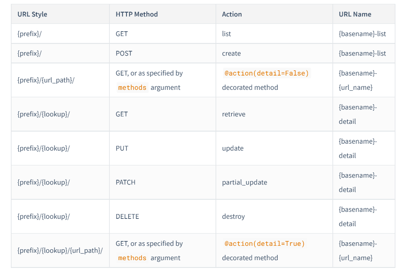Click the "partial_update" action text
Viewport: 405px width, 274px height.
243,182
